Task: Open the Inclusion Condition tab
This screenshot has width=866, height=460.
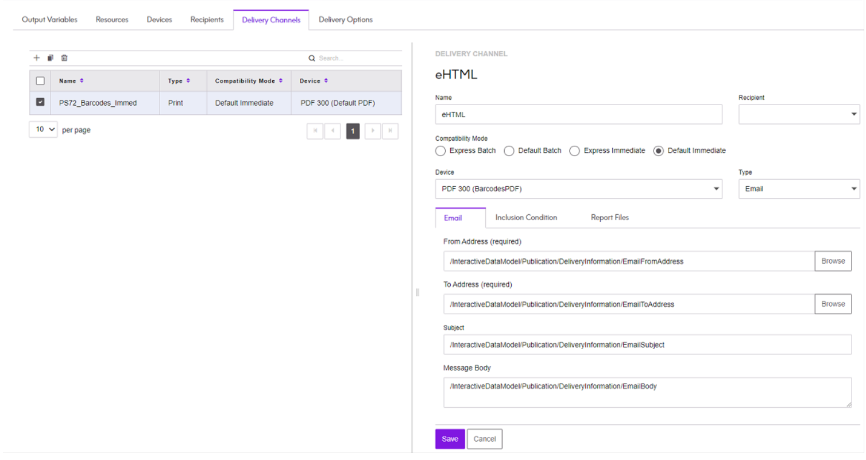Action: [526, 218]
